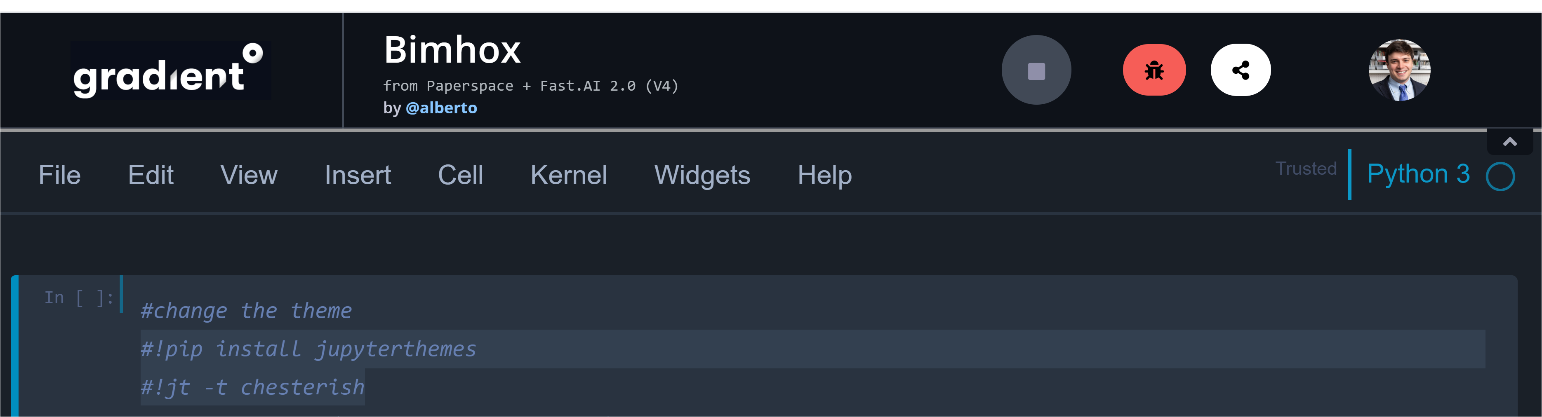Follow the @alberto author link
Screen dimensions: 1542x417
(x=441, y=108)
